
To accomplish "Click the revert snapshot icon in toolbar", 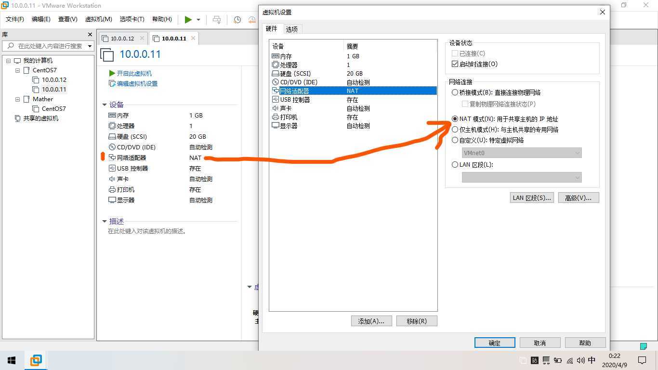I will pyautogui.click(x=252, y=19).
